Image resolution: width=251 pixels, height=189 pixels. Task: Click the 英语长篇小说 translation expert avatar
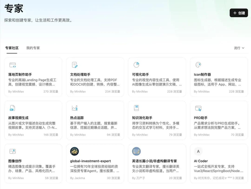[136, 151]
